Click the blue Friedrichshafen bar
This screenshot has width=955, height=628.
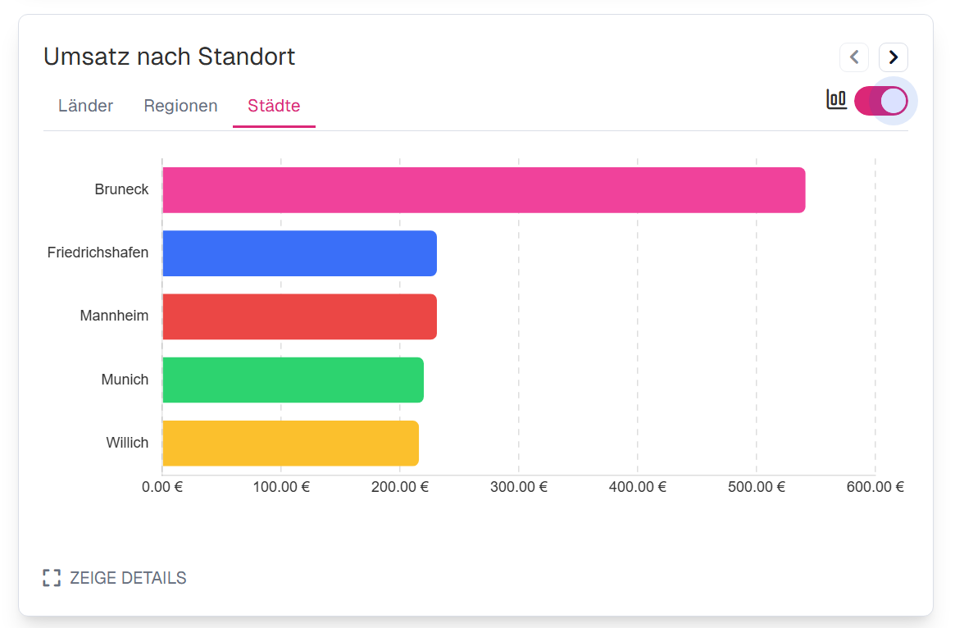tap(299, 253)
